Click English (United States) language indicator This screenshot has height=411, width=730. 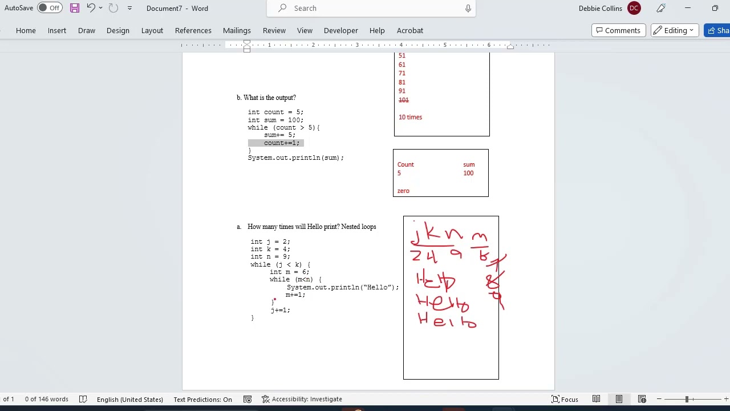point(130,399)
